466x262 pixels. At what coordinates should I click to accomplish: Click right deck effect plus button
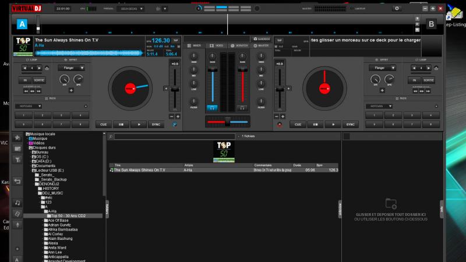[382, 90]
